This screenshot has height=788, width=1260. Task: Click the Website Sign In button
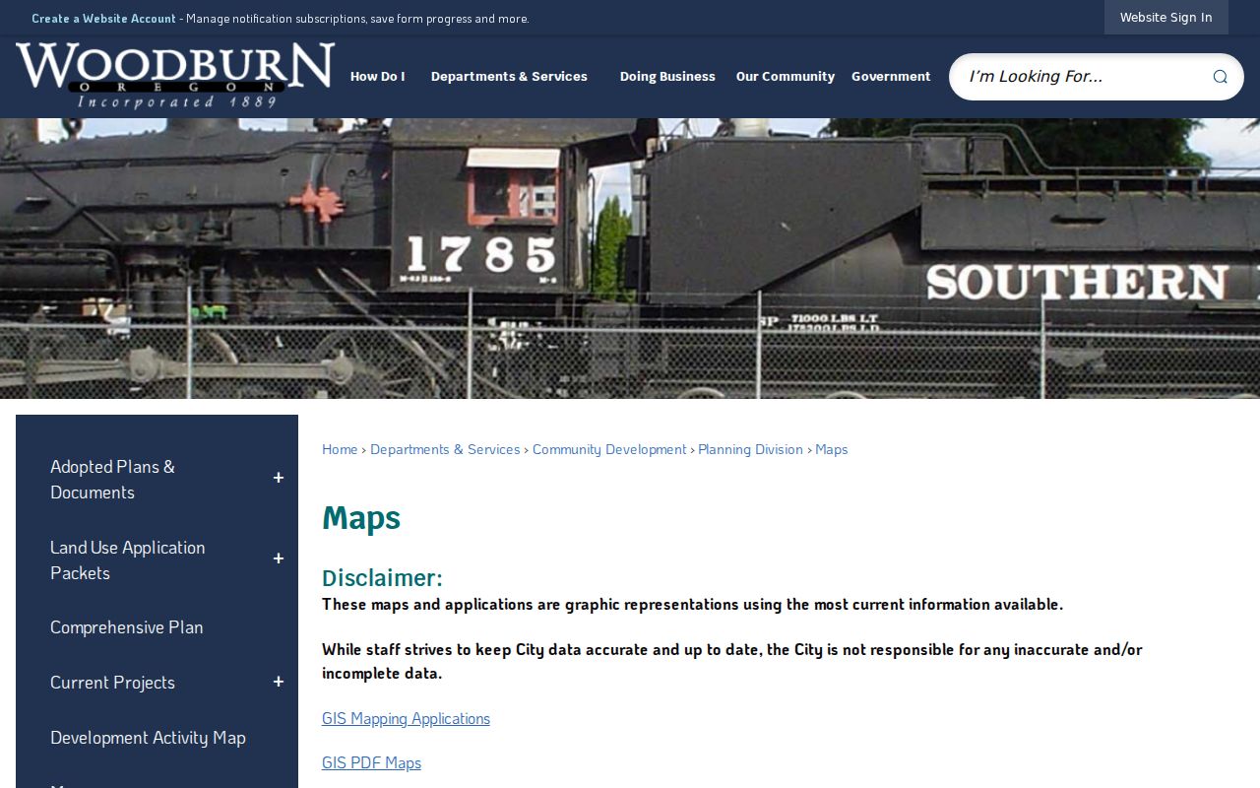1165,18
